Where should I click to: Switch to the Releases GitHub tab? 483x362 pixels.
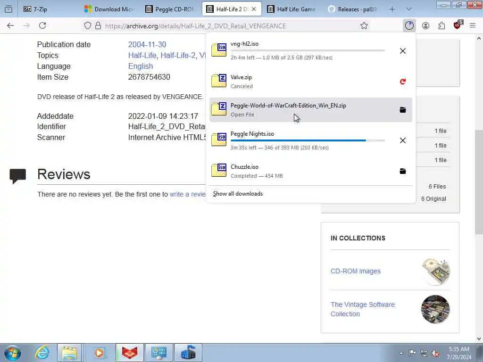pos(353,9)
